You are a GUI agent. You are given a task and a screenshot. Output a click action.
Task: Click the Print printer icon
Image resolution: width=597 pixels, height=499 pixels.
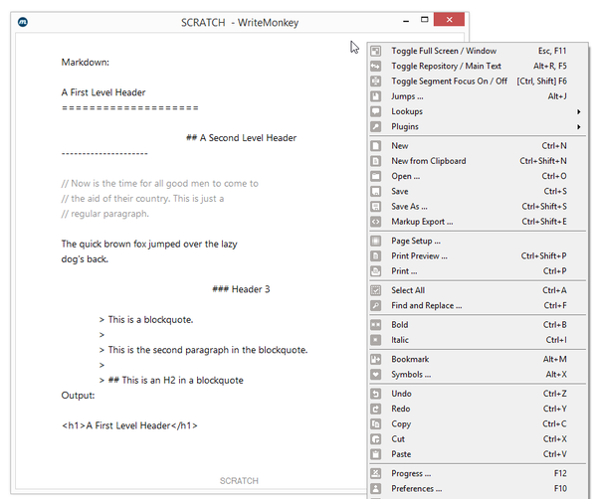point(376,271)
